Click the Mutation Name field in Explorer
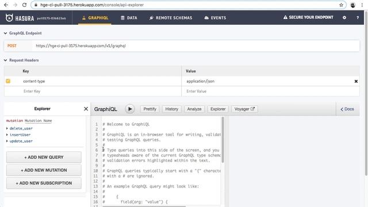 [39, 121]
